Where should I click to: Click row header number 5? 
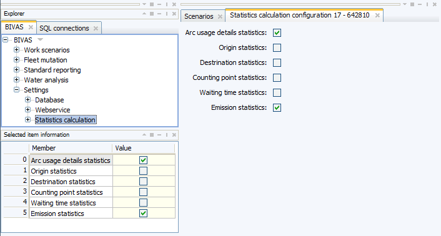coord(16,213)
